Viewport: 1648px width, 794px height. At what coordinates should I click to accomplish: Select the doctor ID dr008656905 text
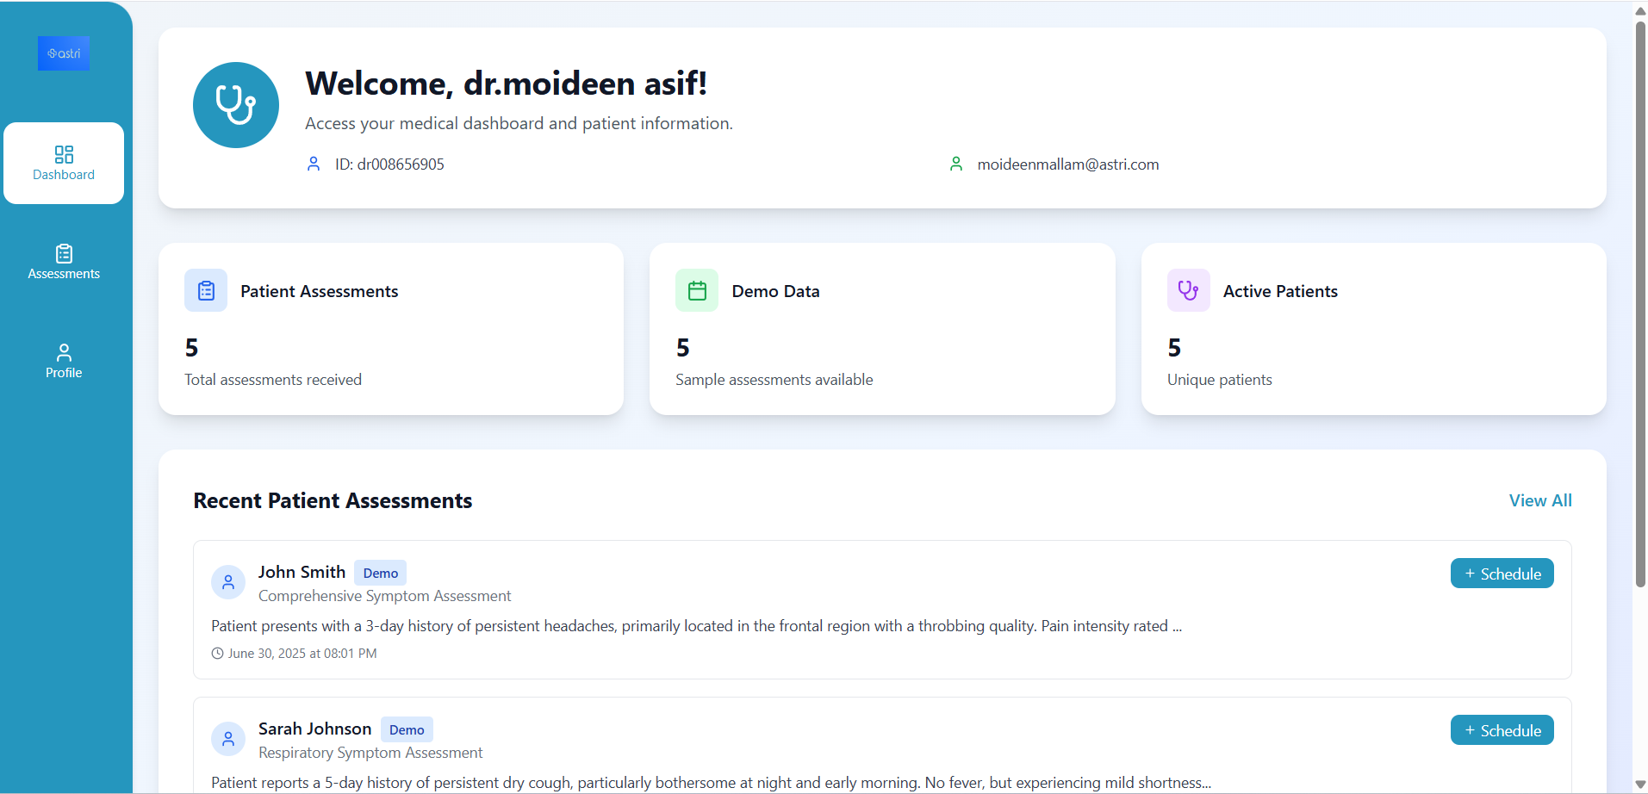coord(389,164)
